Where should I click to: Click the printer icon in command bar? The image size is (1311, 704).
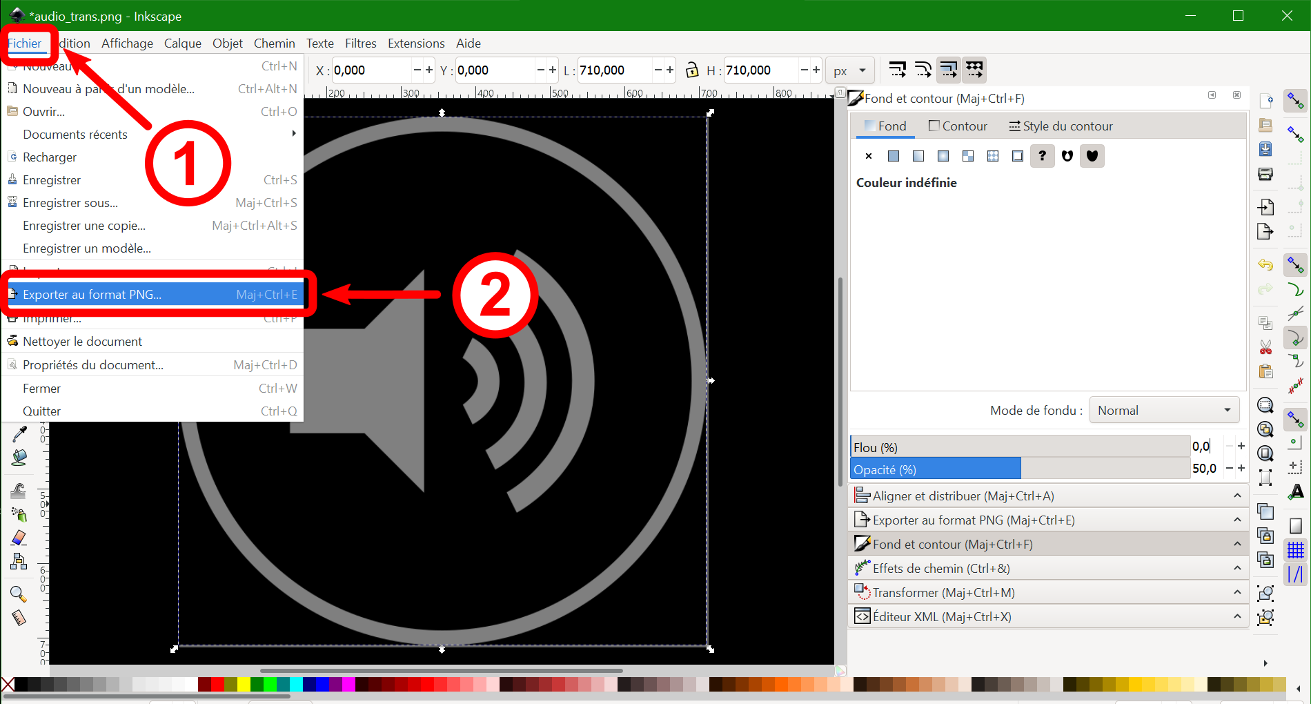pyautogui.click(x=1265, y=174)
